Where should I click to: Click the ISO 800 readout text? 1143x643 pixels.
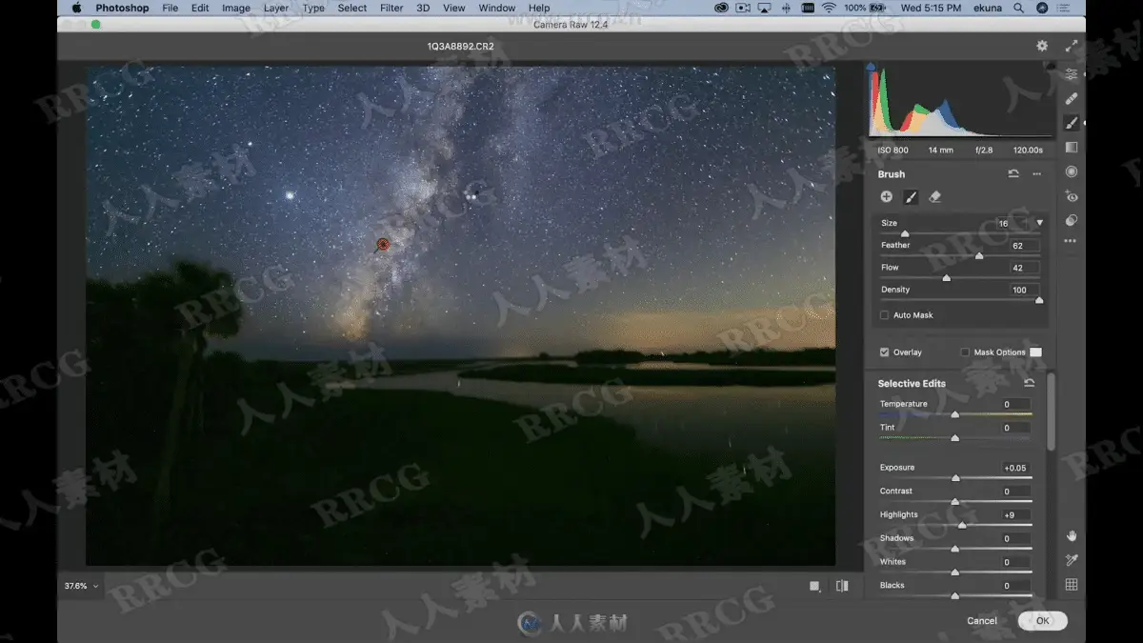point(893,151)
